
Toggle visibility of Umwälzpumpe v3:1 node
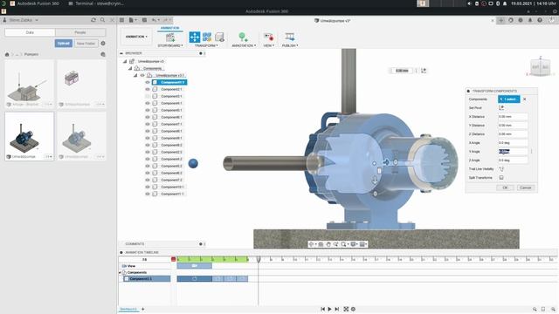tap(142, 76)
